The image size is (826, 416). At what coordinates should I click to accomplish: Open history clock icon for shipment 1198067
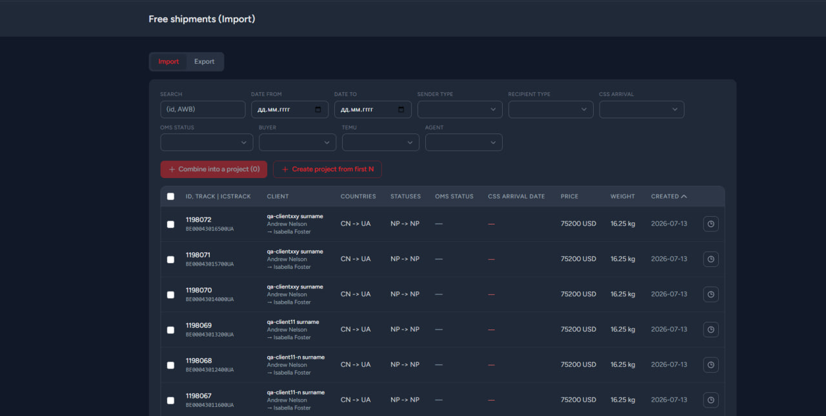pos(710,400)
